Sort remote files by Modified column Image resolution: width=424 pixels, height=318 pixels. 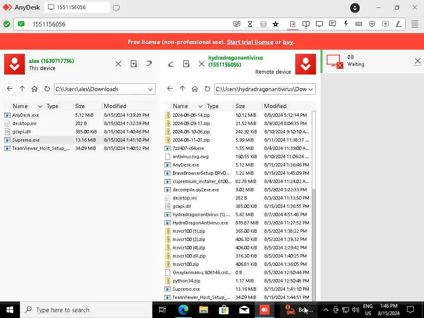[x=275, y=106]
